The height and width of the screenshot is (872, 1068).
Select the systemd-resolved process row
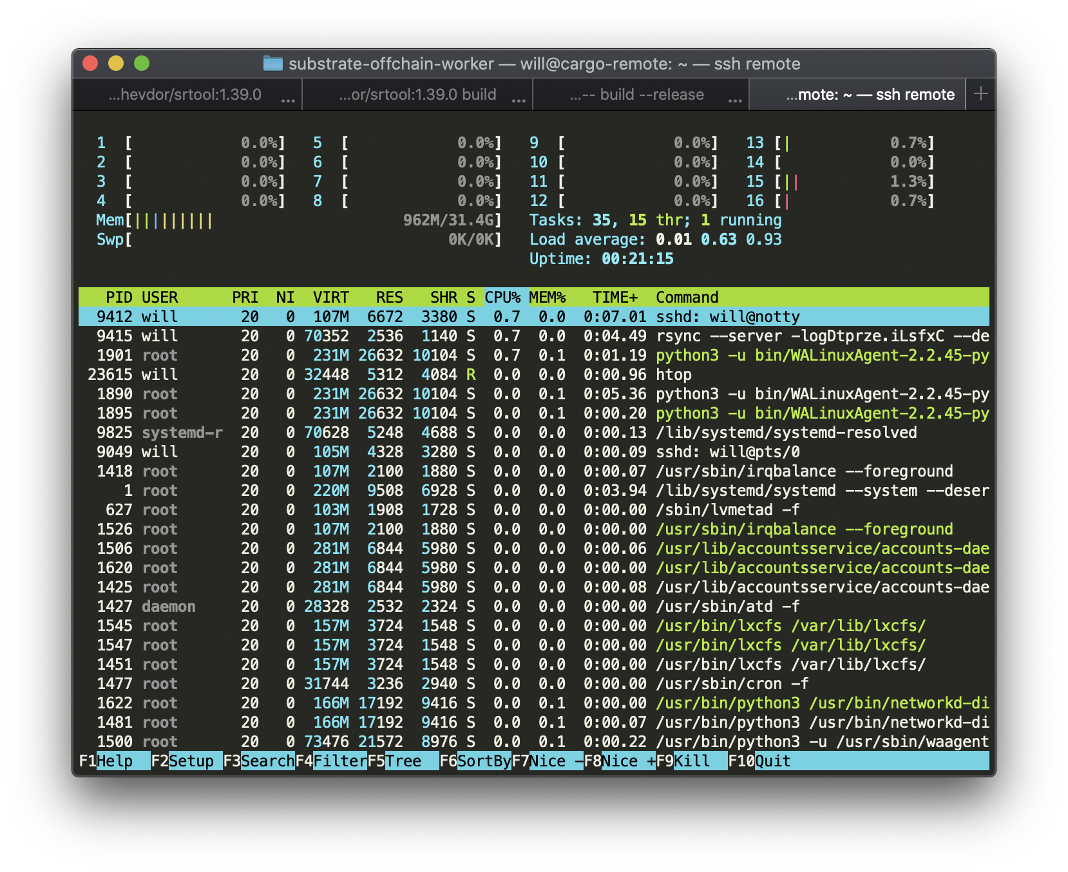click(534, 432)
